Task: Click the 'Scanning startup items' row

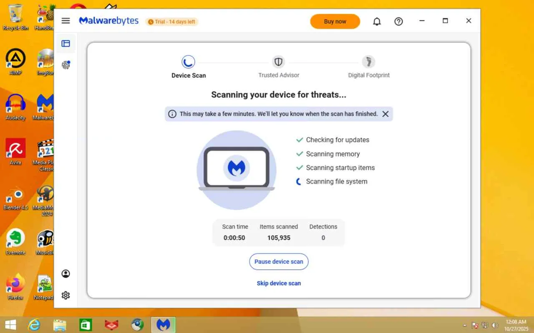Action: (x=335, y=168)
